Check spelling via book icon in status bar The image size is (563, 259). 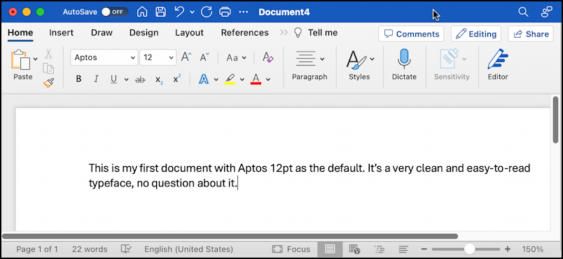tap(126, 249)
